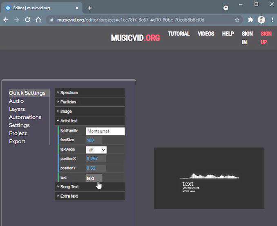Edit the fontFamily Montserrat field
Screen dimensions: 277x226
pyautogui.click(x=105, y=131)
